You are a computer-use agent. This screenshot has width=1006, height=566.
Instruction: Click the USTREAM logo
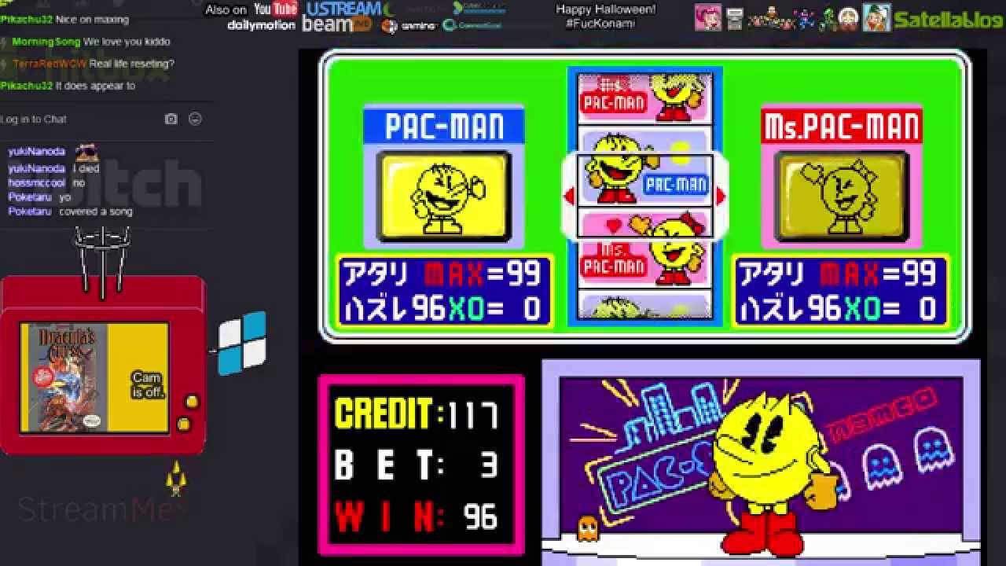343,9
